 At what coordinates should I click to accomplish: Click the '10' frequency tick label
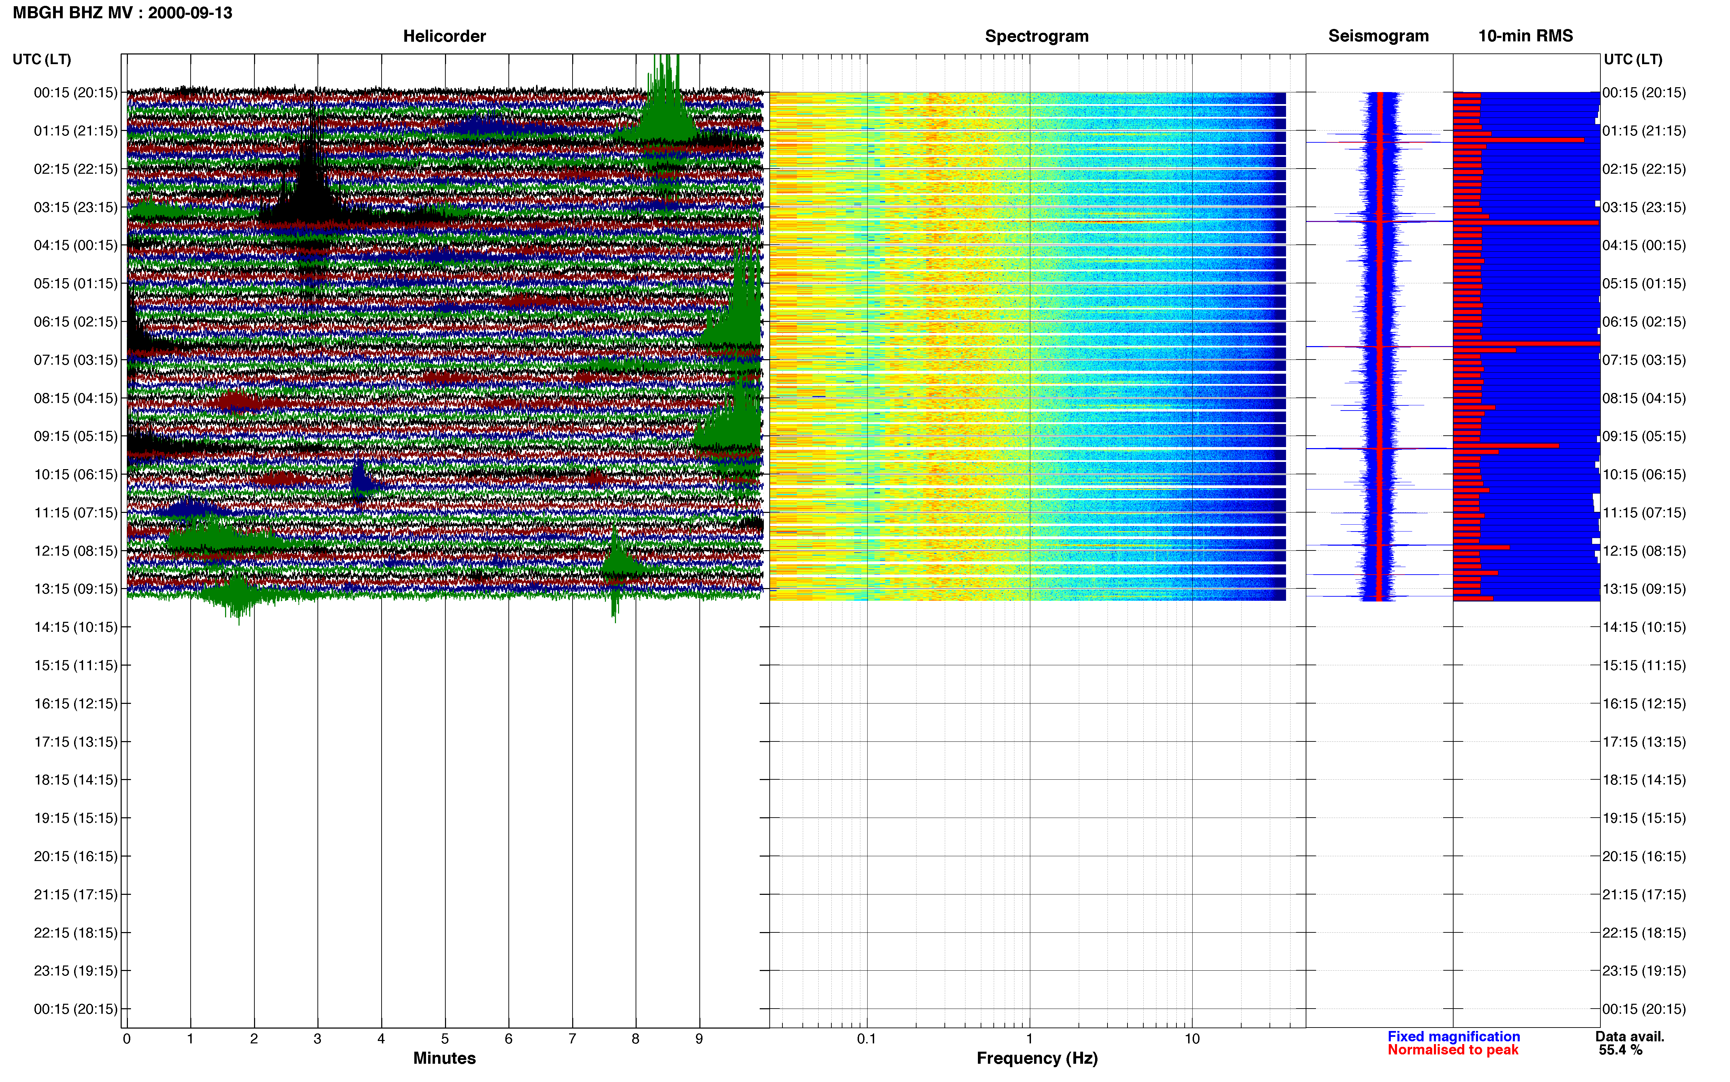[1192, 1039]
